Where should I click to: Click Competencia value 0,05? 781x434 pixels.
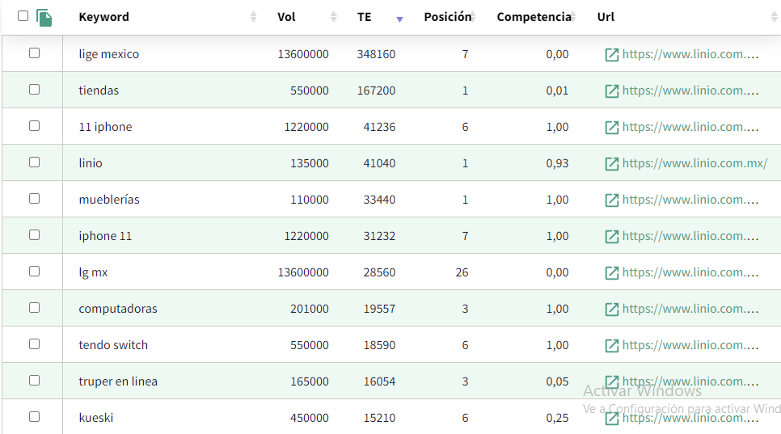click(x=557, y=381)
